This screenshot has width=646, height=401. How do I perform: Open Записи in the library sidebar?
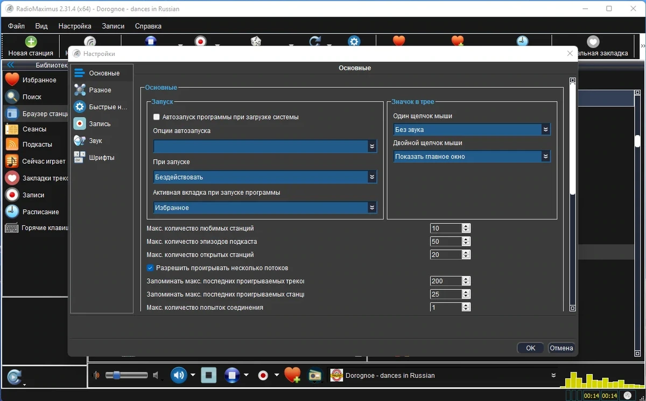pyautogui.click(x=36, y=195)
